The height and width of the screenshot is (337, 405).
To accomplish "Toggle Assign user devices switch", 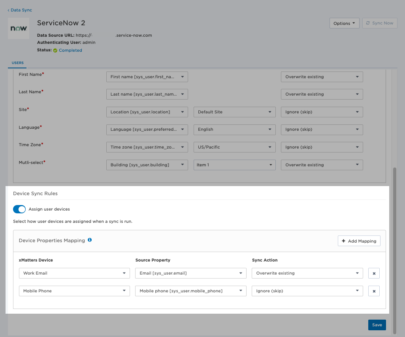I will coord(19,209).
